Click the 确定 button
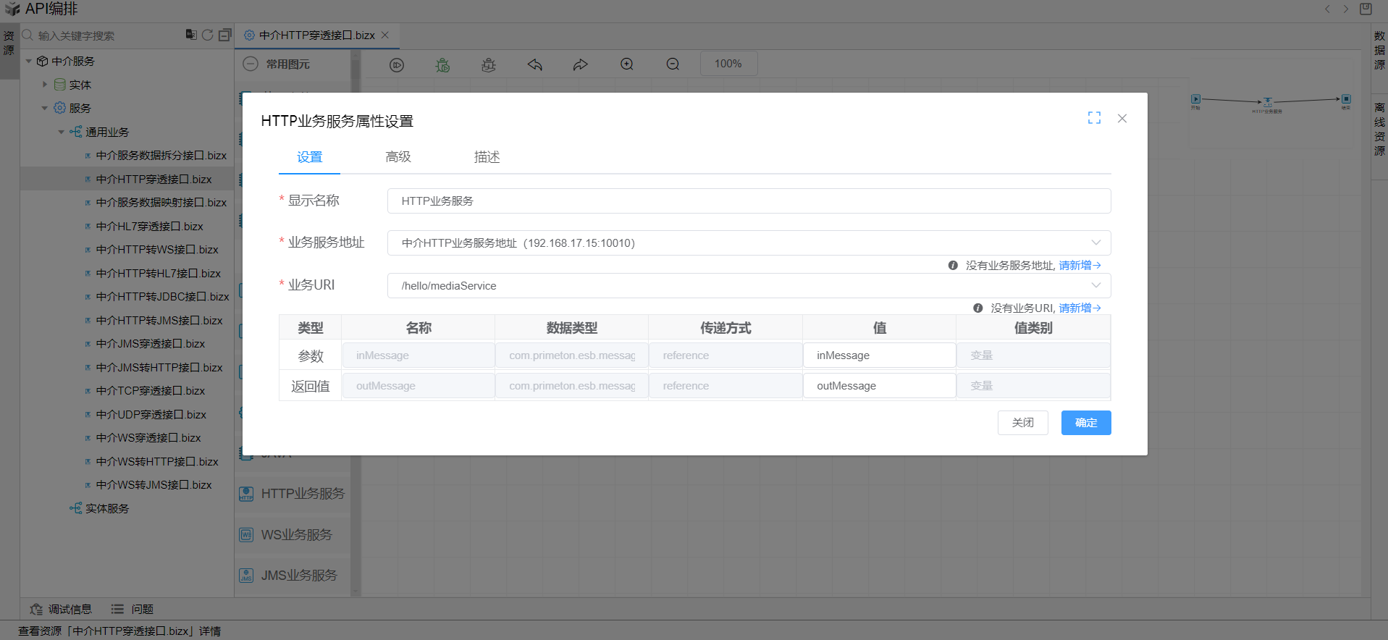 (x=1085, y=423)
